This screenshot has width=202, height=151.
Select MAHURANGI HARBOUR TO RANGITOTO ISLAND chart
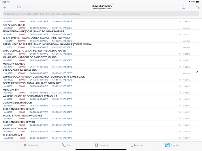(x=101, y=59)
